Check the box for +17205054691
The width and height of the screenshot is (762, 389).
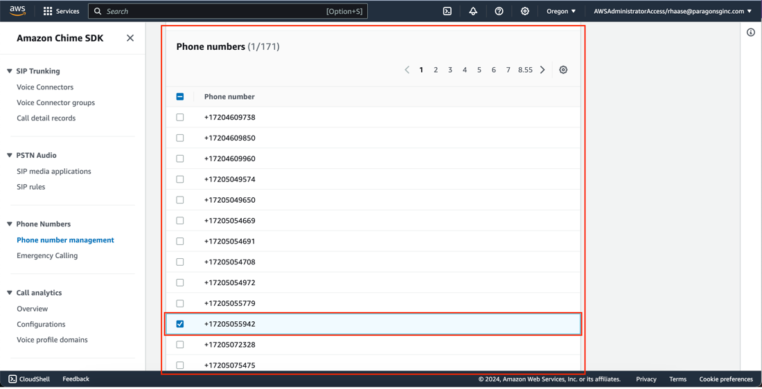[x=180, y=242]
